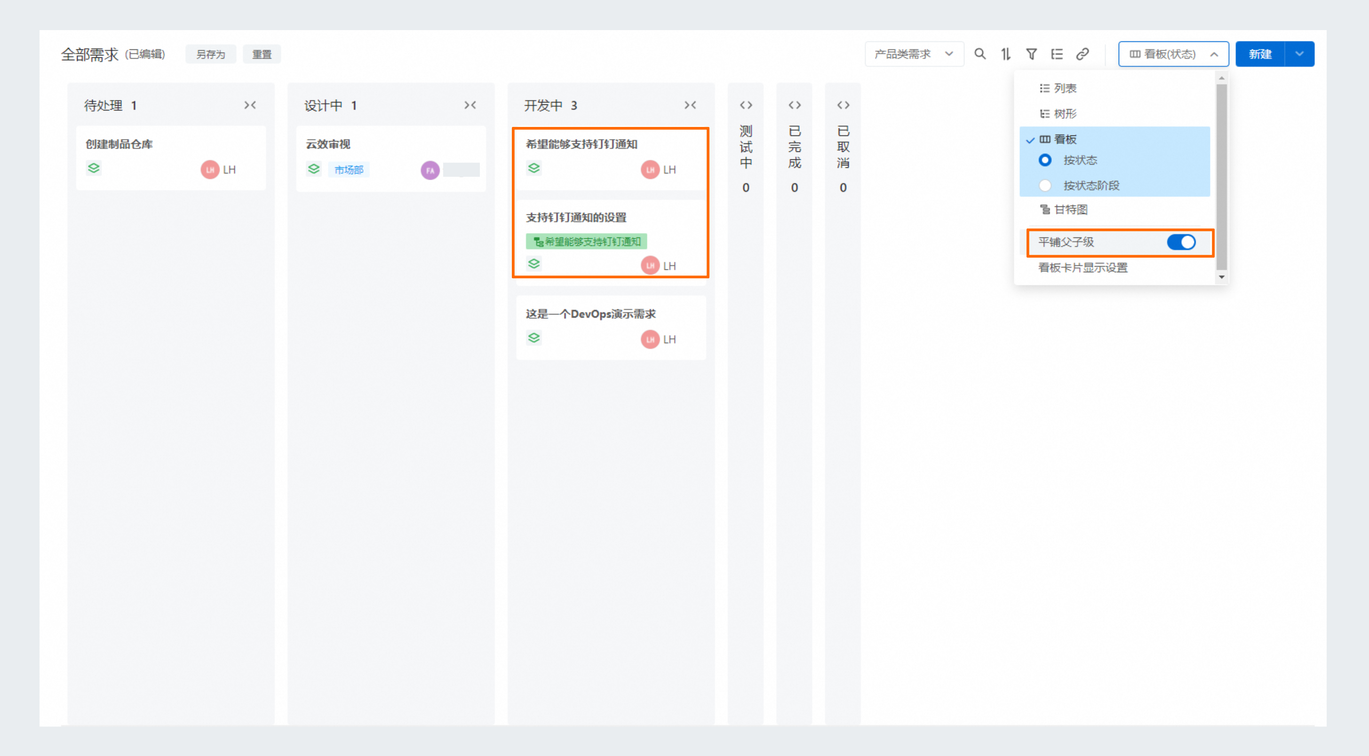Image resolution: width=1369 pixels, height=756 pixels.
Task: Click LH avatar on 创建制品仓库 card
Action: (210, 169)
